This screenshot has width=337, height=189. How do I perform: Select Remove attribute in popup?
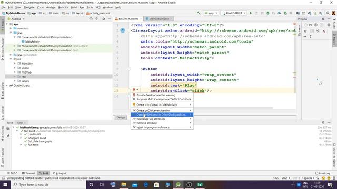pos(162,123)
